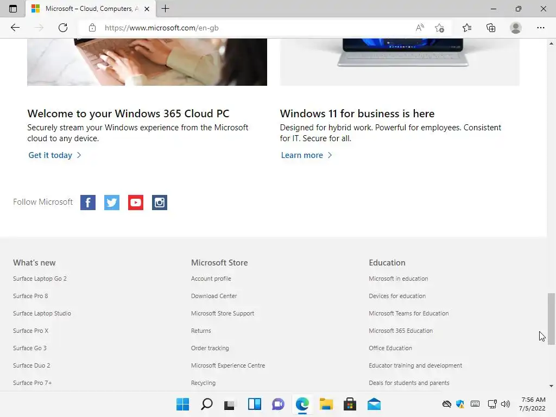Open Download Center link
The height and width of the screenshot is (417, 556).
(214, 296)
